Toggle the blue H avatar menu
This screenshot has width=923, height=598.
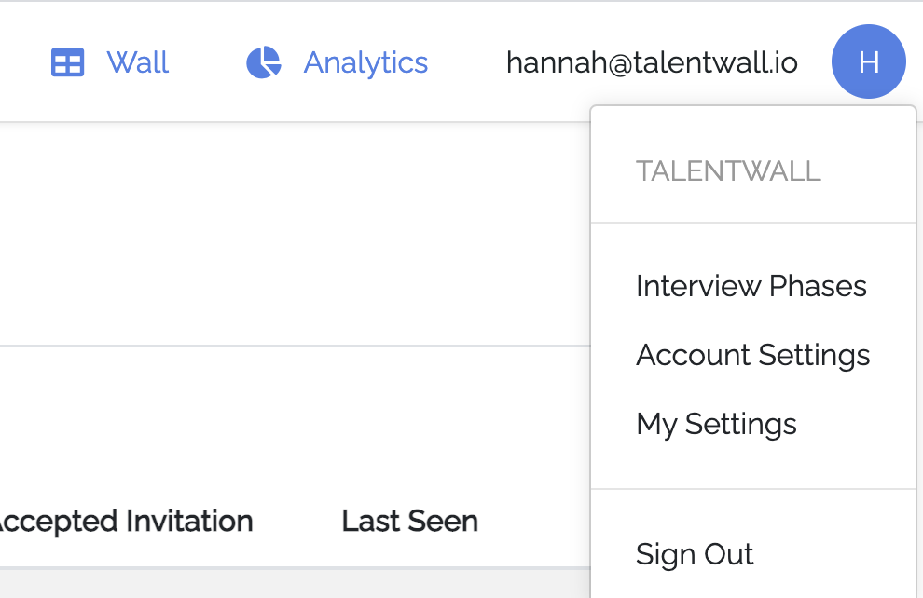868,62
